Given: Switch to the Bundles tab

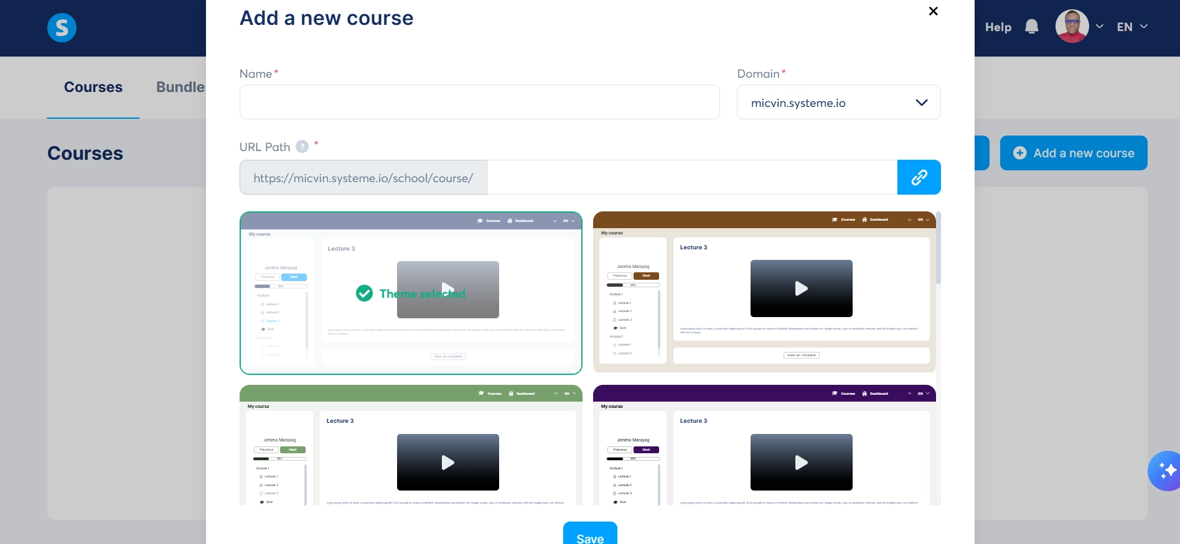Looking at the screenshot, I should pyautogui.click(x=181, y=87).
